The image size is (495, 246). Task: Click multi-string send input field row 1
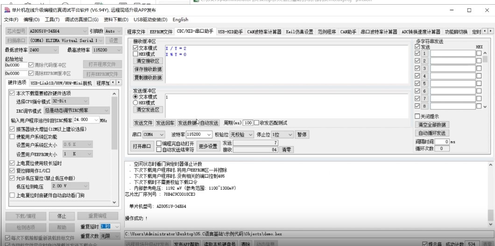pos(453,53)
